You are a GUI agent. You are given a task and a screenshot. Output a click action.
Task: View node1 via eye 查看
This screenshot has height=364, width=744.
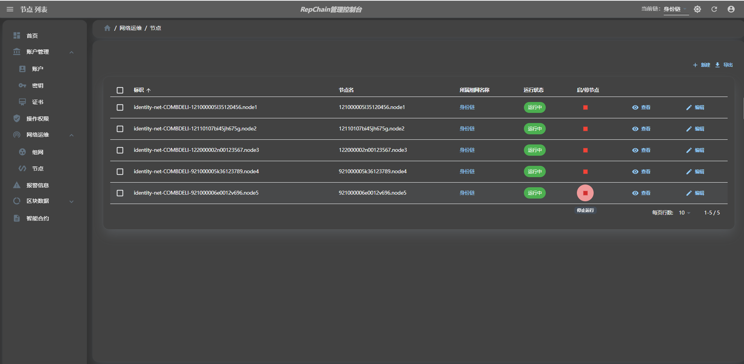click(x=641, y=107)
